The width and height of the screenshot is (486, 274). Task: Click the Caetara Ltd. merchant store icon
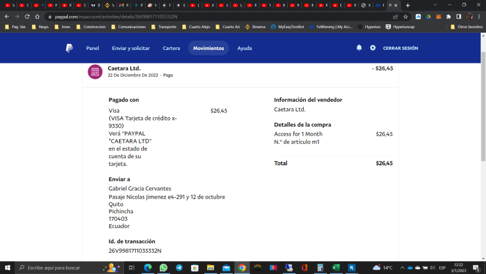click(95, 72)
